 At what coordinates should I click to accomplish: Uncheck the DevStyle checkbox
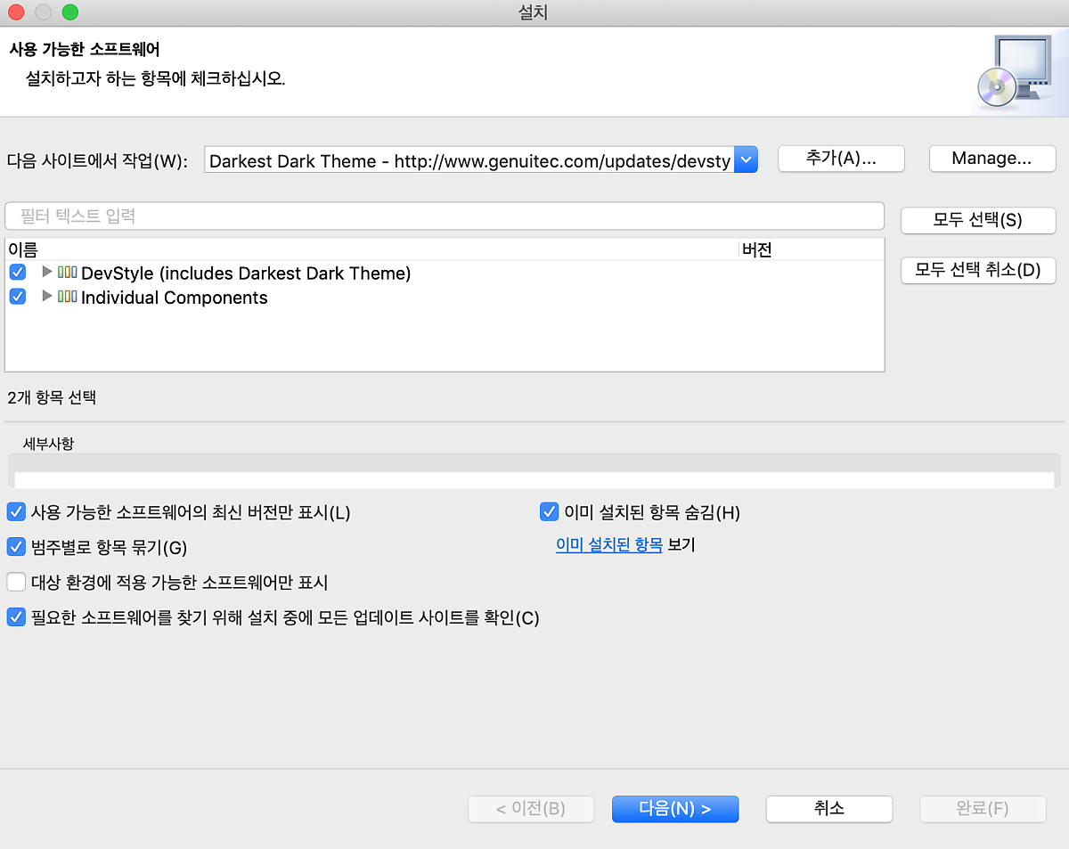coord(17,273)
